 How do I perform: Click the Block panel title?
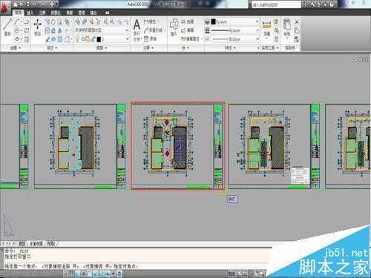[x=185, y=48]
